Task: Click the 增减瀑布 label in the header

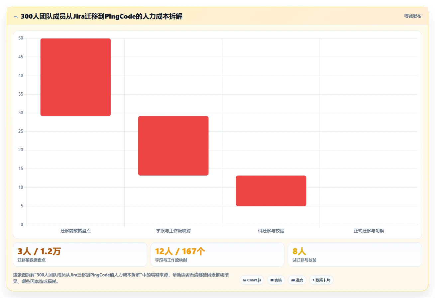Action: [413, 16]
